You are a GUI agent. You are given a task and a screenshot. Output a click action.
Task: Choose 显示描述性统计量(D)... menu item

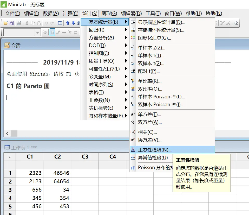coord(172,22)
